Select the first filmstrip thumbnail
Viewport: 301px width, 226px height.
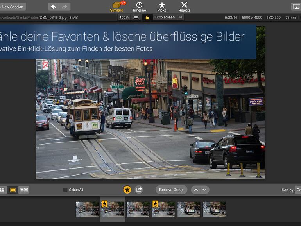point(87,209)
